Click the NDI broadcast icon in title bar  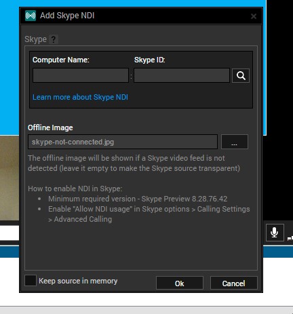click(31, 16)
